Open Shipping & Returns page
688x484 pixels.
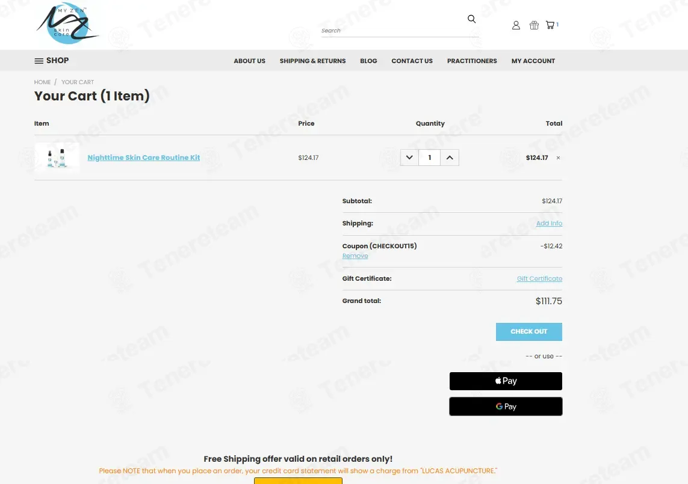(x=312, y=61)
